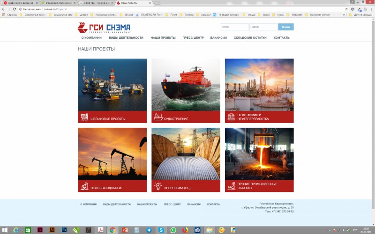Bookmark this page with the star icon

point(346,9)
